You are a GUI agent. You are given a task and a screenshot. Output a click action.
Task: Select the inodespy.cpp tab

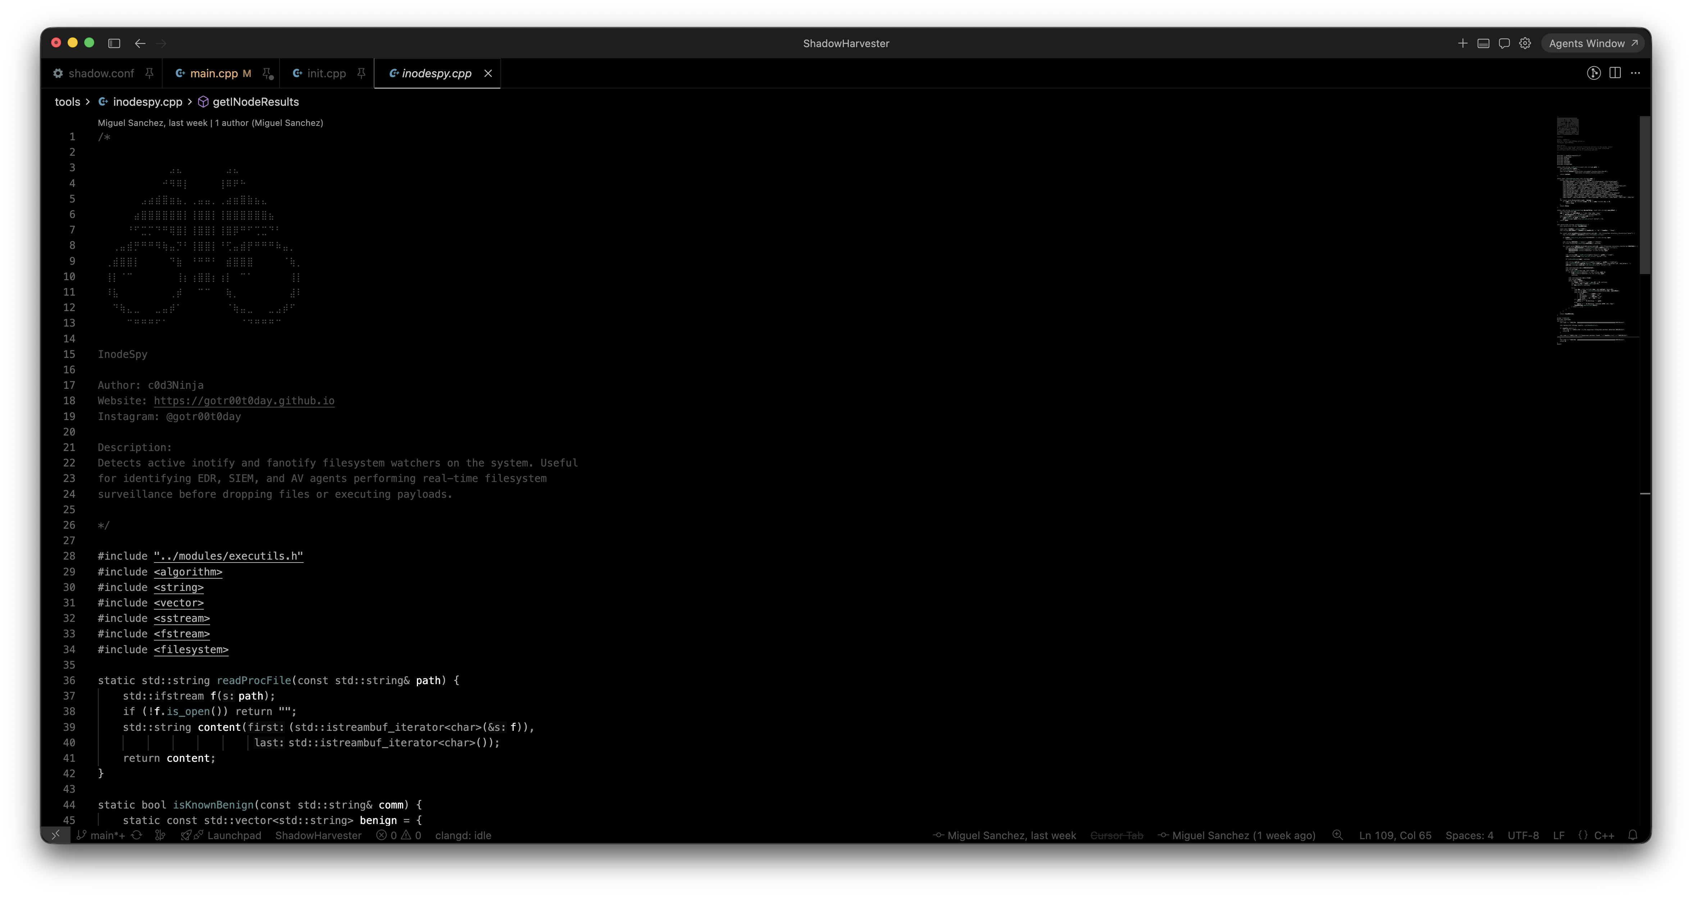click(x=437, y=73)
